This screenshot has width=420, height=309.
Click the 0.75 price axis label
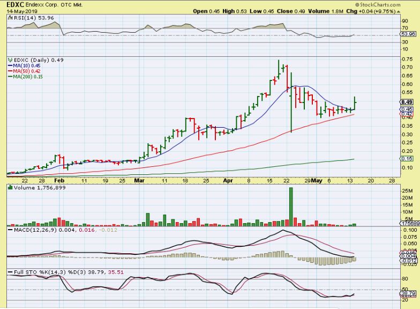tap(407, 59)
